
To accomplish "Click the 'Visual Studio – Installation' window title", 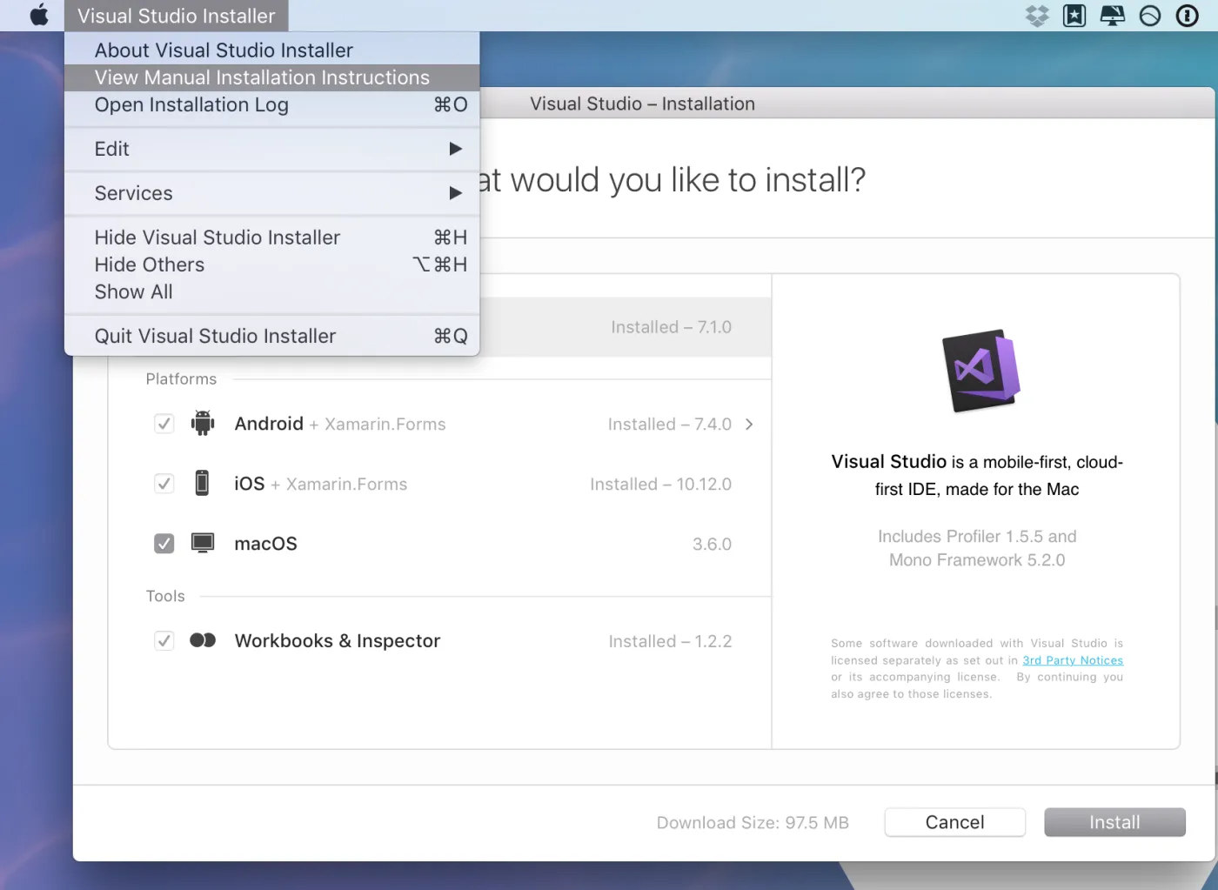I will [x=642, y=104].
